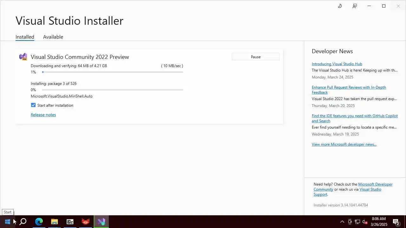Click the network tray icon
The height and width of the screenshot is (228, 406).
pyautogui.click(x=357, y=222)
